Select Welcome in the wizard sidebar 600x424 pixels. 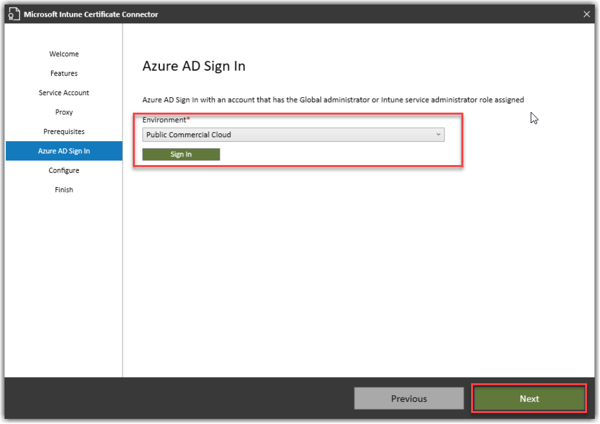click(x=64, y=54)
